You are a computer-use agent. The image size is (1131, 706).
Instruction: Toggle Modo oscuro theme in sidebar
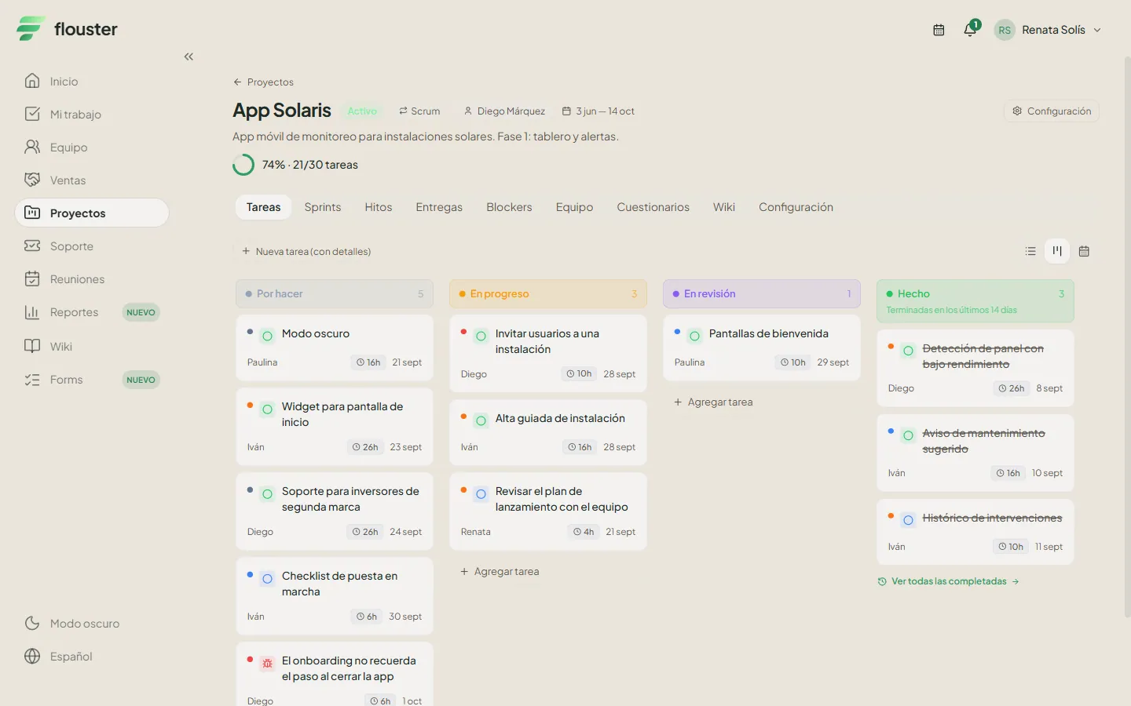[x=92, y=624]
